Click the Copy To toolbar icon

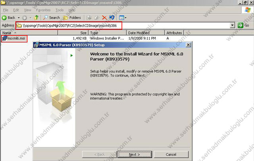pyautogui.click(x=97, y=17)
